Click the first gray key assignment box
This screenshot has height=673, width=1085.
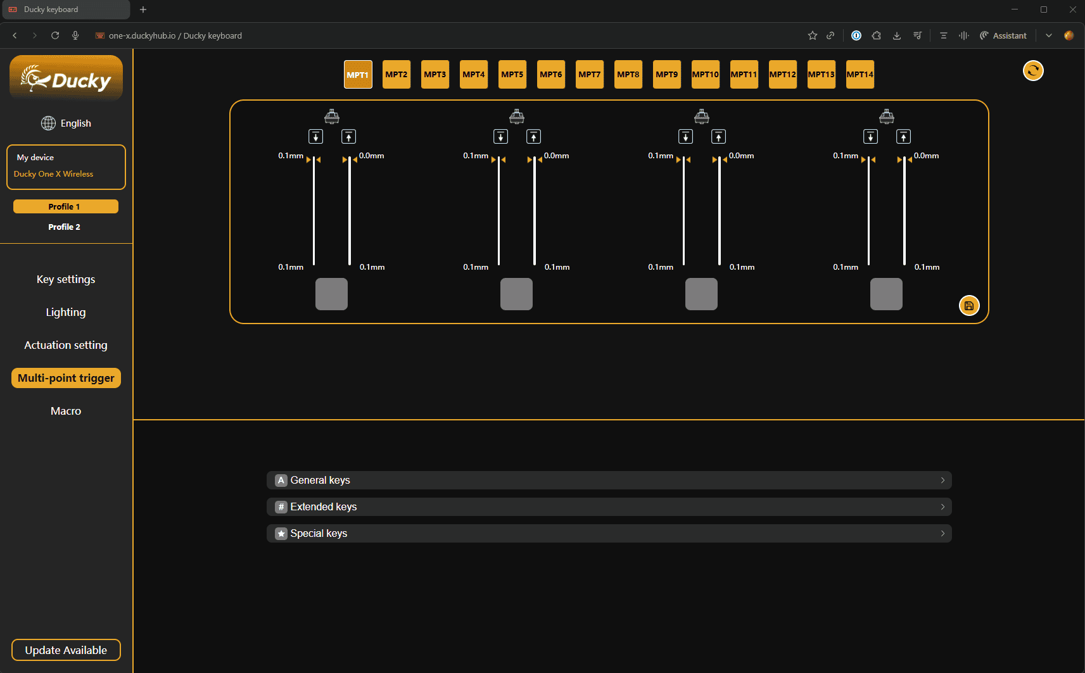(331, 294)
